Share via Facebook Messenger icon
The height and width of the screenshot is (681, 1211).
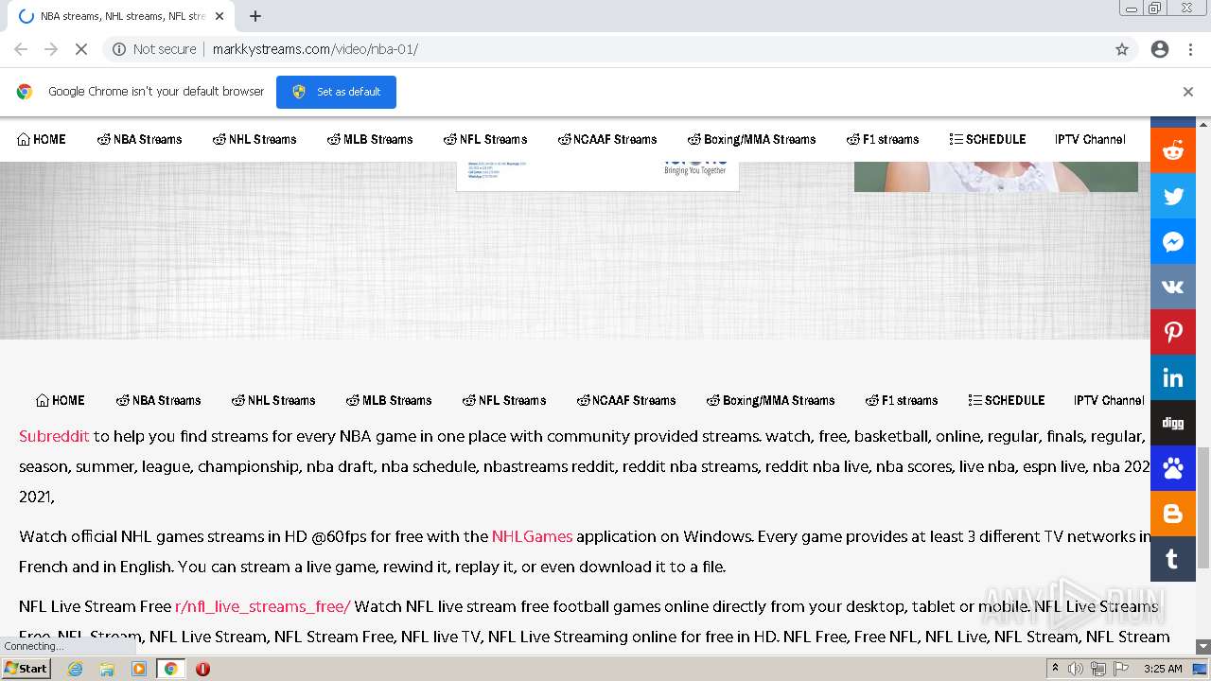pos(1173,241)
